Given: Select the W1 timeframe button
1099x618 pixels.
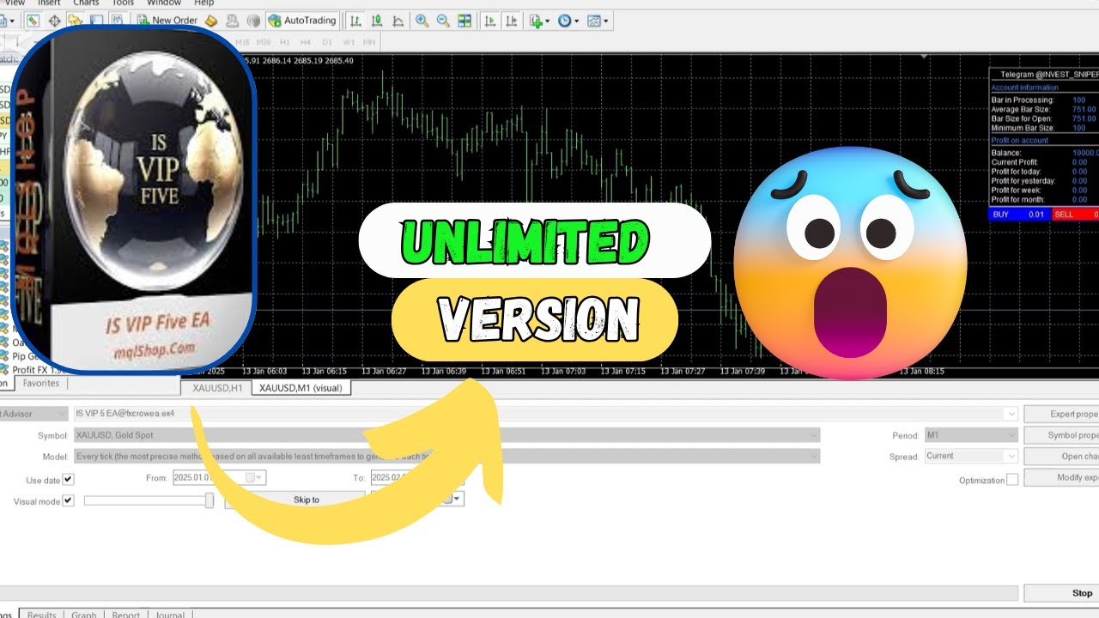Looking at the screenshot, I should [349, 42].
